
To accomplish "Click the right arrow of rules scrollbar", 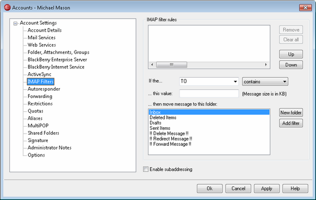I will tap(266, 65).
